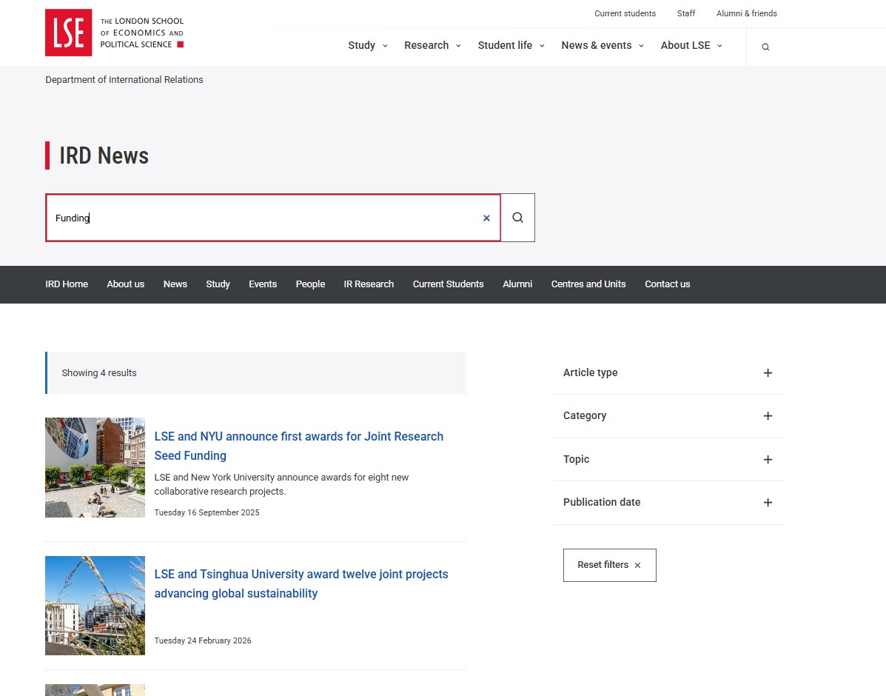Screen dimensions: 886x696
Task: Click the Reset filters button
Action: (x=610, y=565)
